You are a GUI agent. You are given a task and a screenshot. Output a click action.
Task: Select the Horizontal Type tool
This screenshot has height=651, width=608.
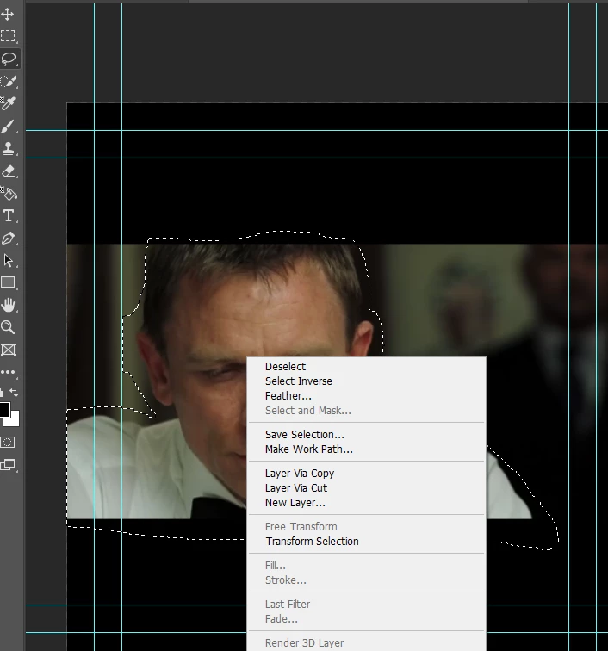(x=8, y=215)
